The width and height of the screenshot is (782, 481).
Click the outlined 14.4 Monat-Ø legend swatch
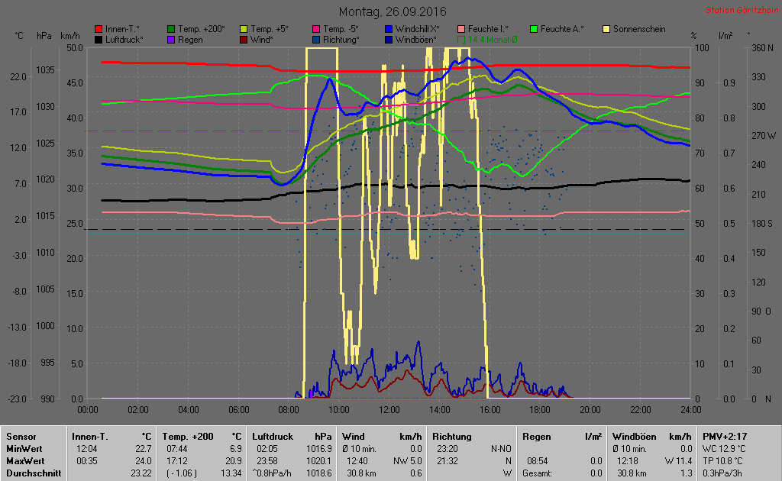[460, 40]
